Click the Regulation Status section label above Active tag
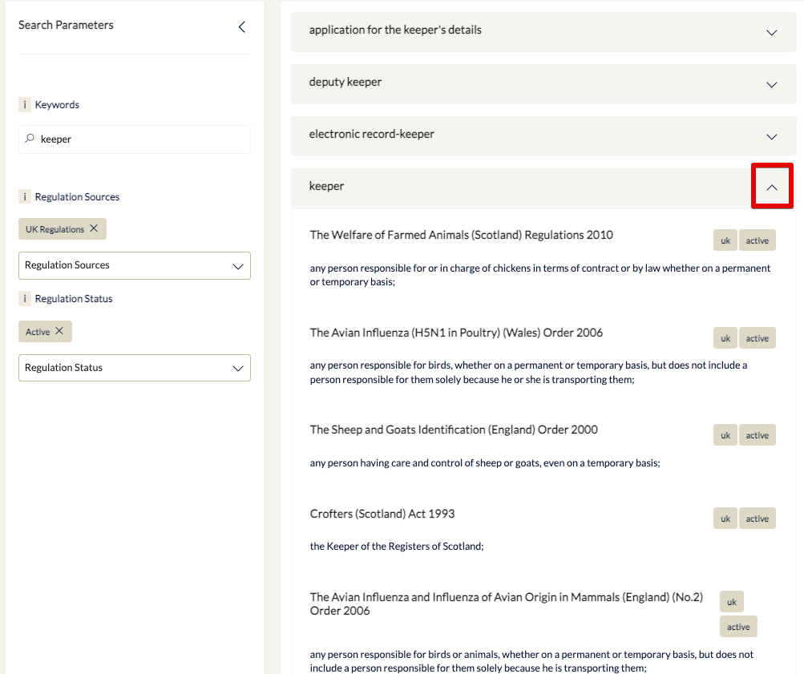Screen dimensions: 804x674 73,298
